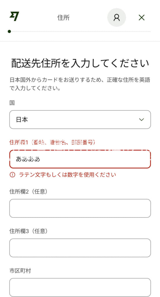Click the ラテン文字もしくは数字 error message

(68, 175)
